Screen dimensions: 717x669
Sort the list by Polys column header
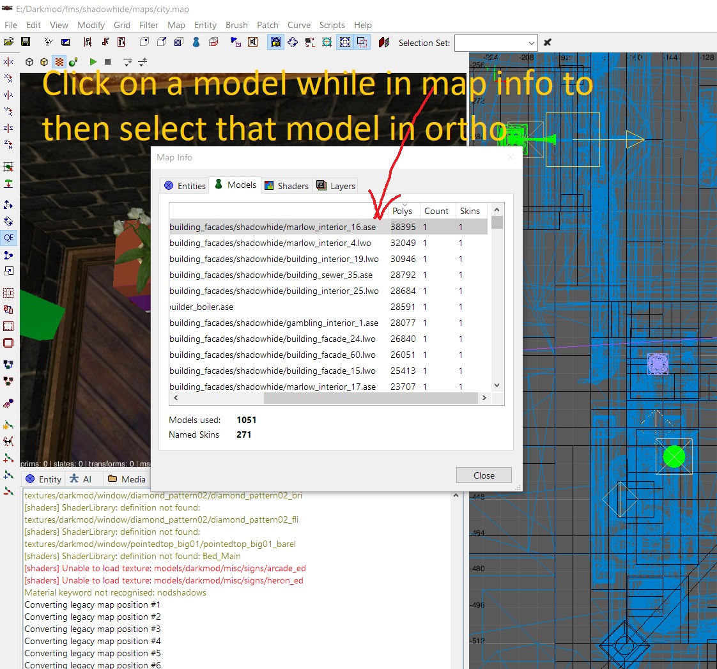point(403,211)
